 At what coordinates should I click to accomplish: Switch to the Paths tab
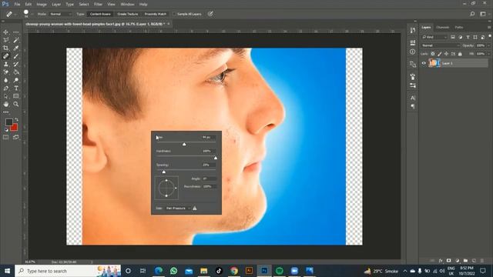[459, 28]
